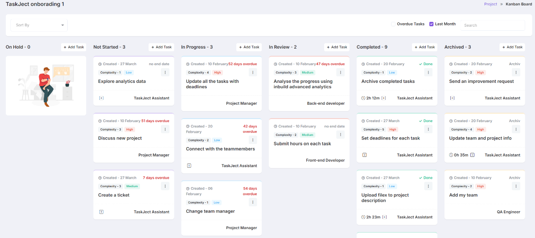Viewport: 535px width, 238px height.
Task: Click plus icon on Send an improvement request card
Action: pos(452,98)
